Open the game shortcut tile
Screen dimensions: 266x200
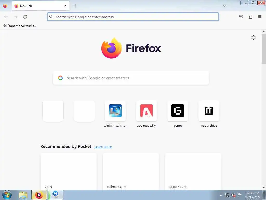click(x=178, y=114)
